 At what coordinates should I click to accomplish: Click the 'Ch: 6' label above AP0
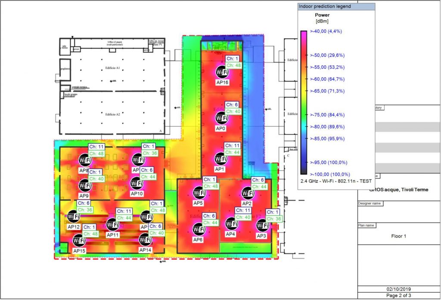[x=232, y=105]
